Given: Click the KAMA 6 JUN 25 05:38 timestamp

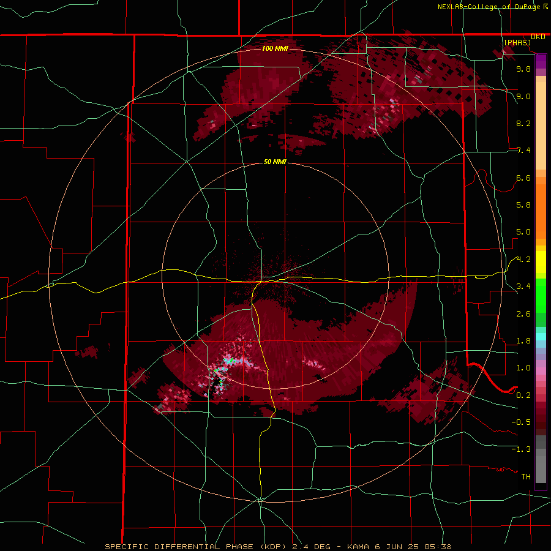Looking at the screenshot, I should [x=399, y=547].
